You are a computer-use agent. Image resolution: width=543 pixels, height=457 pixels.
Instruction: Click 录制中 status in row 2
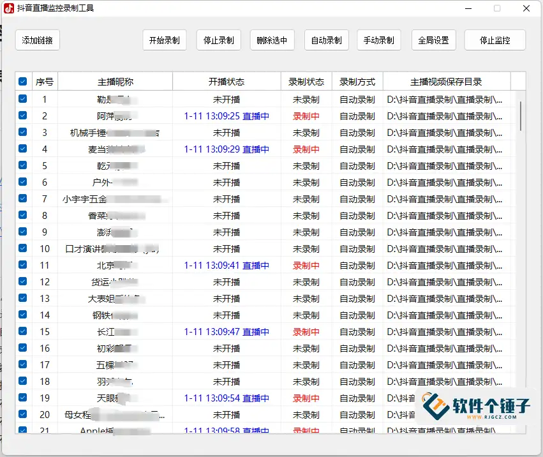(306, 116)
